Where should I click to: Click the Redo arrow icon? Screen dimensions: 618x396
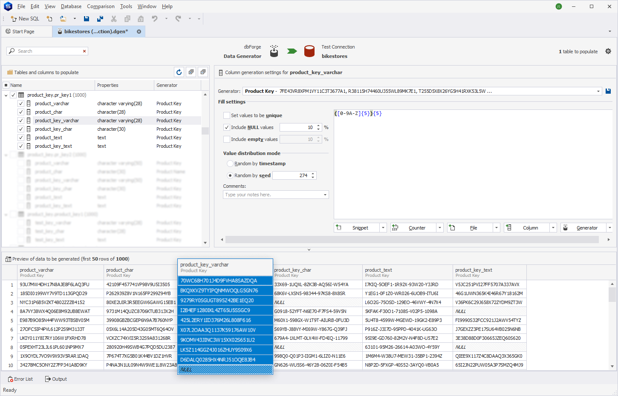178,19
